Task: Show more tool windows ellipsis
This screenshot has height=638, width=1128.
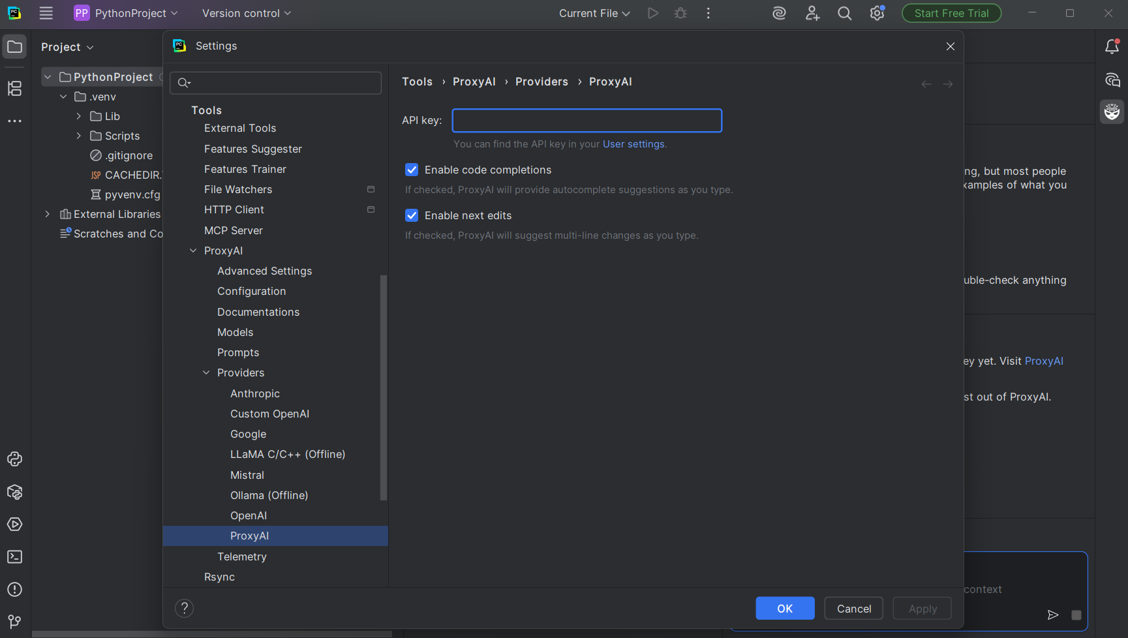Action: (14, 121)
